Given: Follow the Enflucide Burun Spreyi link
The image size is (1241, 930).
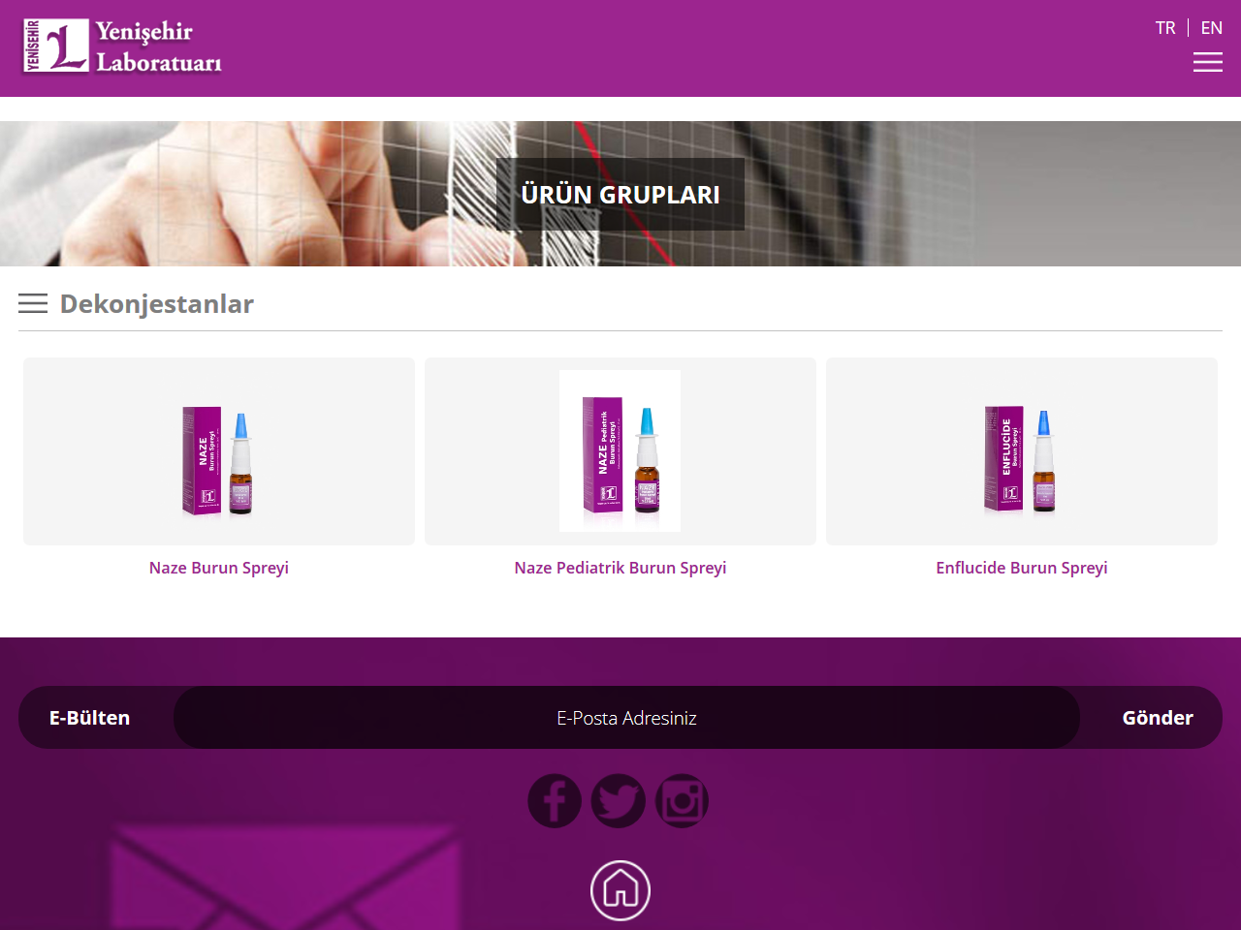Looking at the screenshot, I should click(x=1022, y=568).
